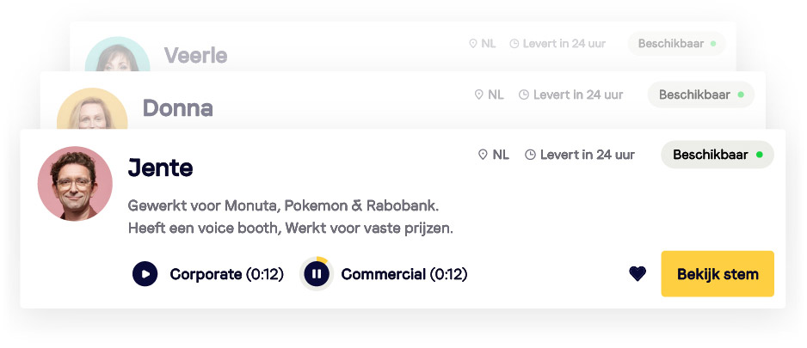Image resolution: width=807 pixels, height=348 pixels.
Task: Click the yellow Bekijk stem button
Action: (718, 274)
